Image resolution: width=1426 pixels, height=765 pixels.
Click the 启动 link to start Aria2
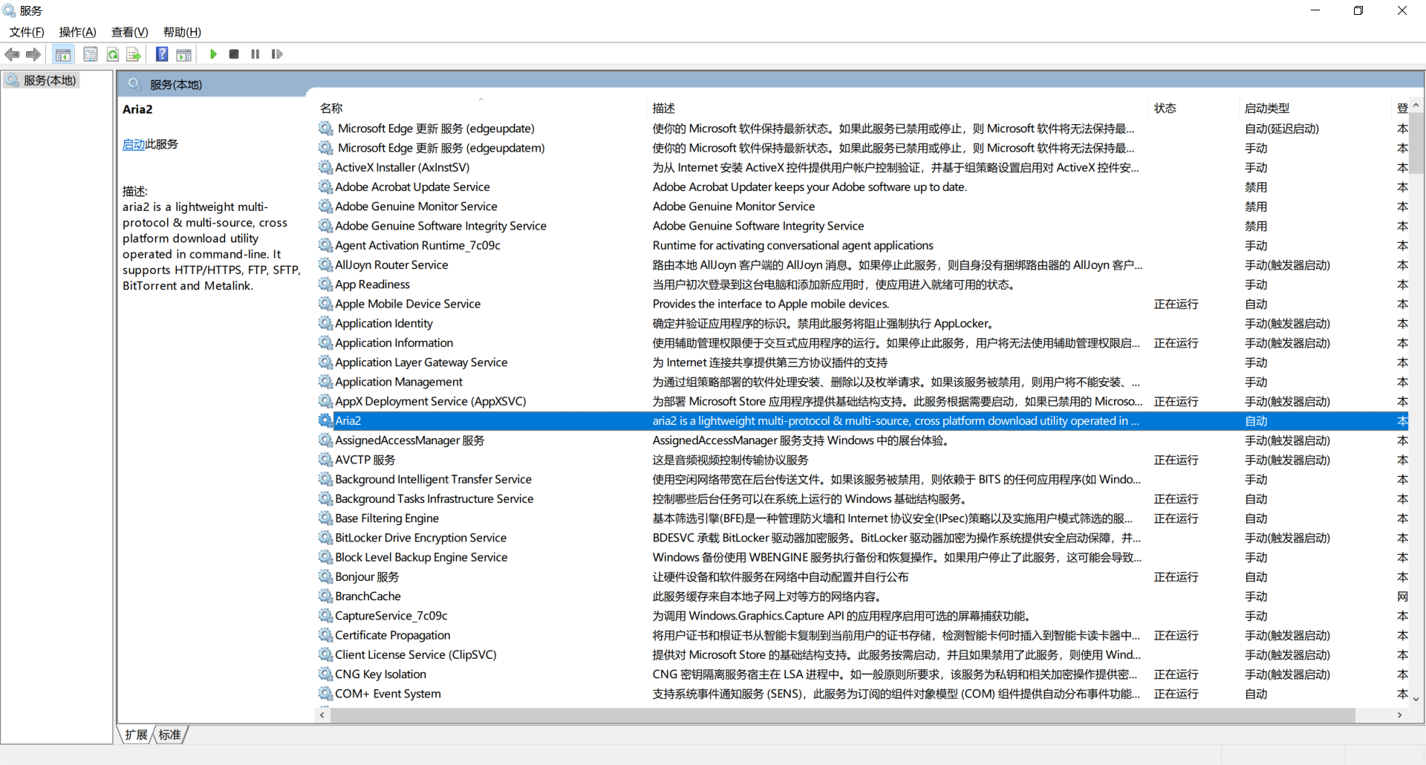click(134, 144)
